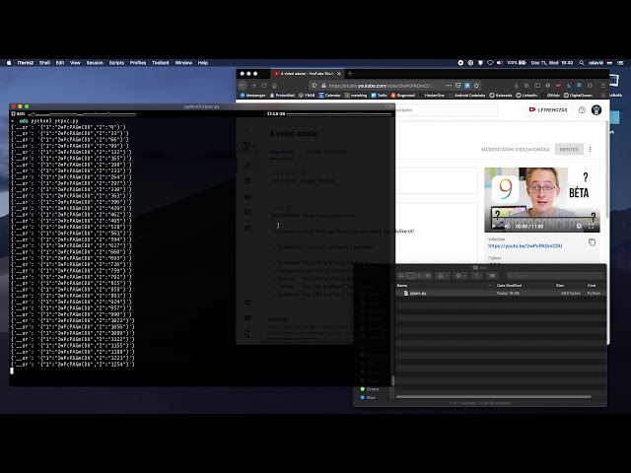The width and height of the screenshot is (631, 473).
Task: Mute the video preview player
Action: (x=507, y=227)
